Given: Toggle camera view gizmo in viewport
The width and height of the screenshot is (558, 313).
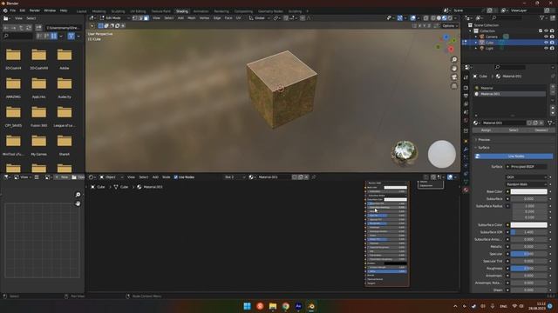Looking at the screenshot, I should click(x=454, y=77).
